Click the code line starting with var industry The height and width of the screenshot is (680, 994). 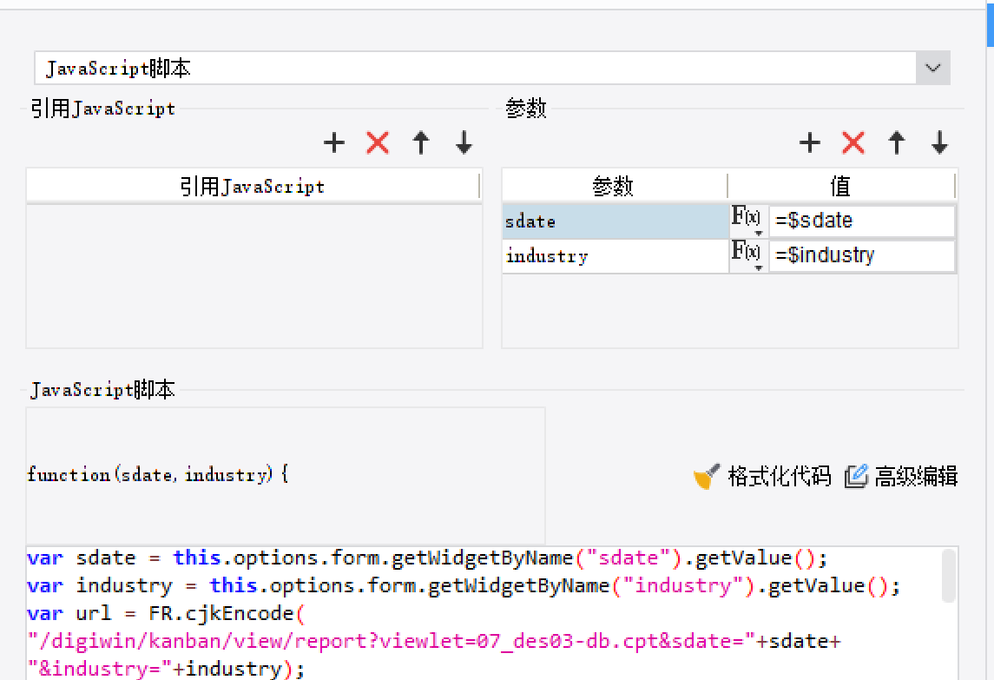[x=464, y=586]
